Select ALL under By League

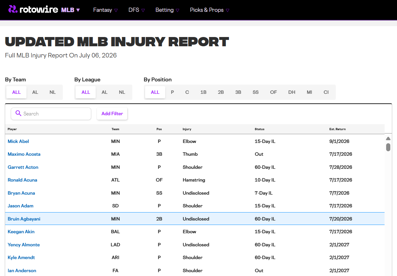[x=86, y=92]
